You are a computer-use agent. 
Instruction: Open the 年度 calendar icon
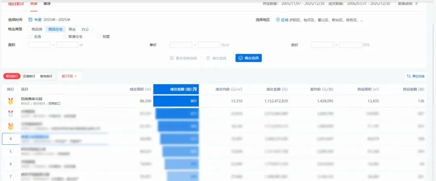31,20
